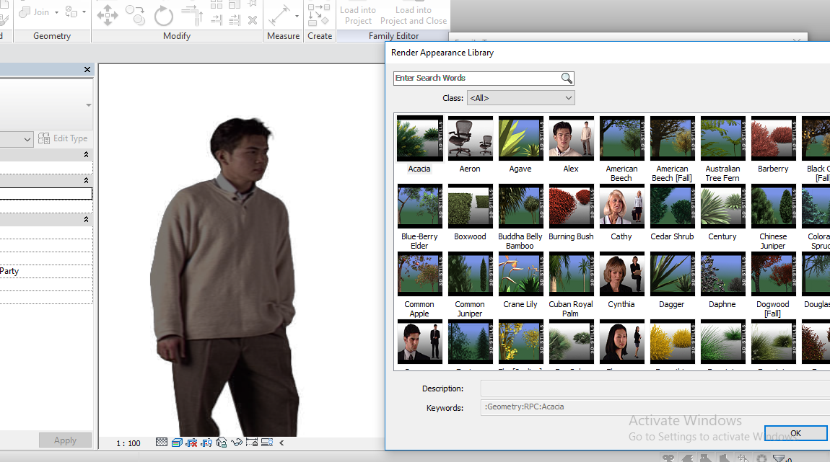
Task: Select the Copy tool
Action: tap(136, 14)
